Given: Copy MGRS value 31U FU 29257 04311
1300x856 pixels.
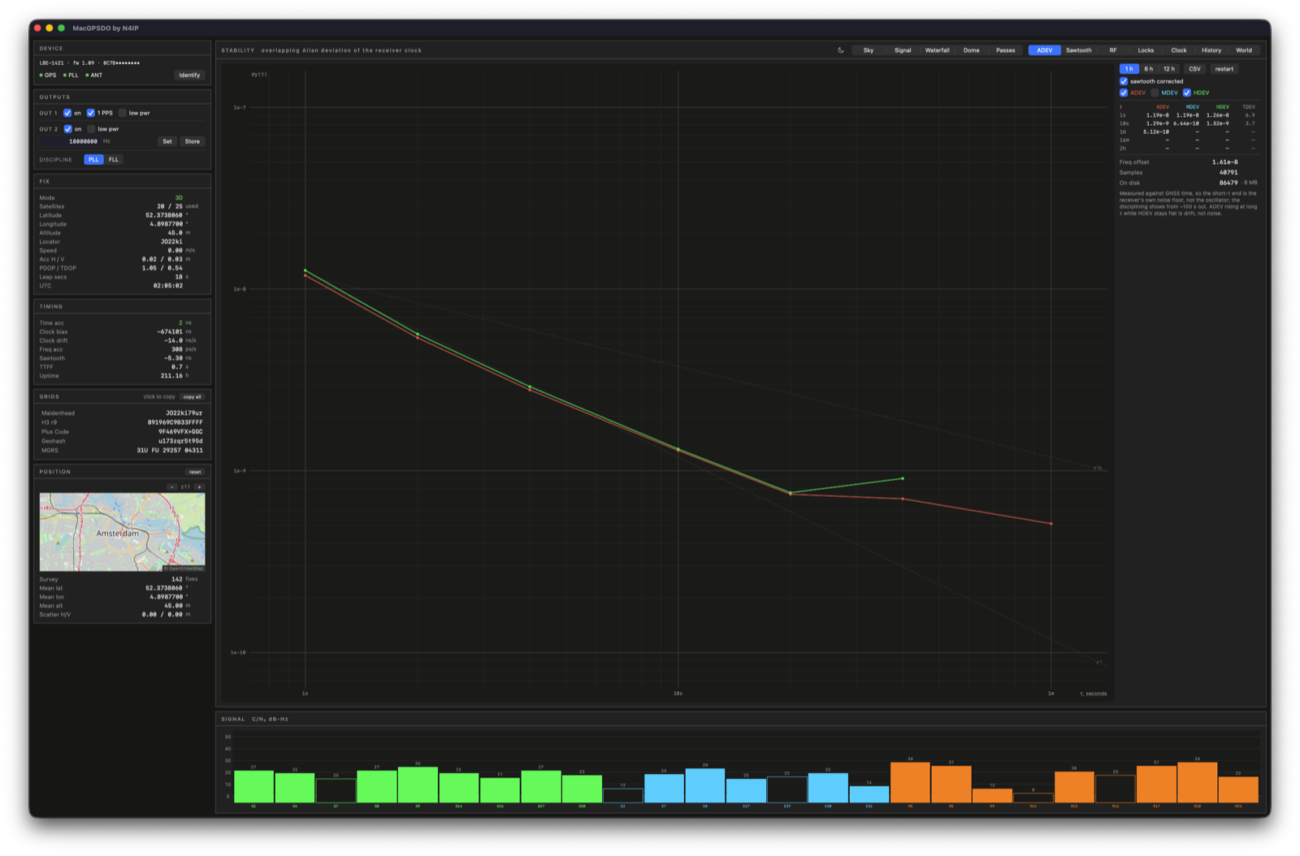Looking at the screenshot, I should [x=170, y=450].
